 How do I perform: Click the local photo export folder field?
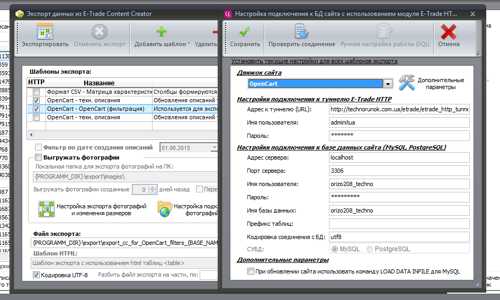(126, 177)
